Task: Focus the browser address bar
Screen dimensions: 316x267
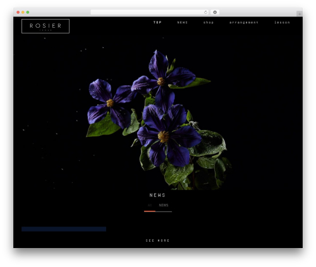Action: click(x=150, y=12)
